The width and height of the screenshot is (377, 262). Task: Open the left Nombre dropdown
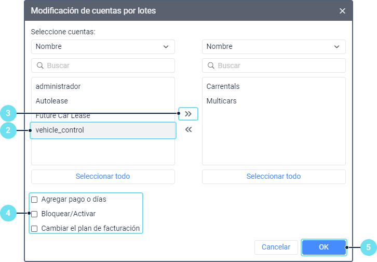[x=103, y=47]
